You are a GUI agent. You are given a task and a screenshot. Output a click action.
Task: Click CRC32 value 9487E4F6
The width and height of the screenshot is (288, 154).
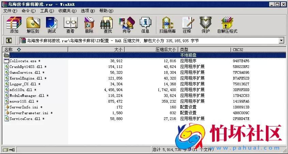(241, 61)
